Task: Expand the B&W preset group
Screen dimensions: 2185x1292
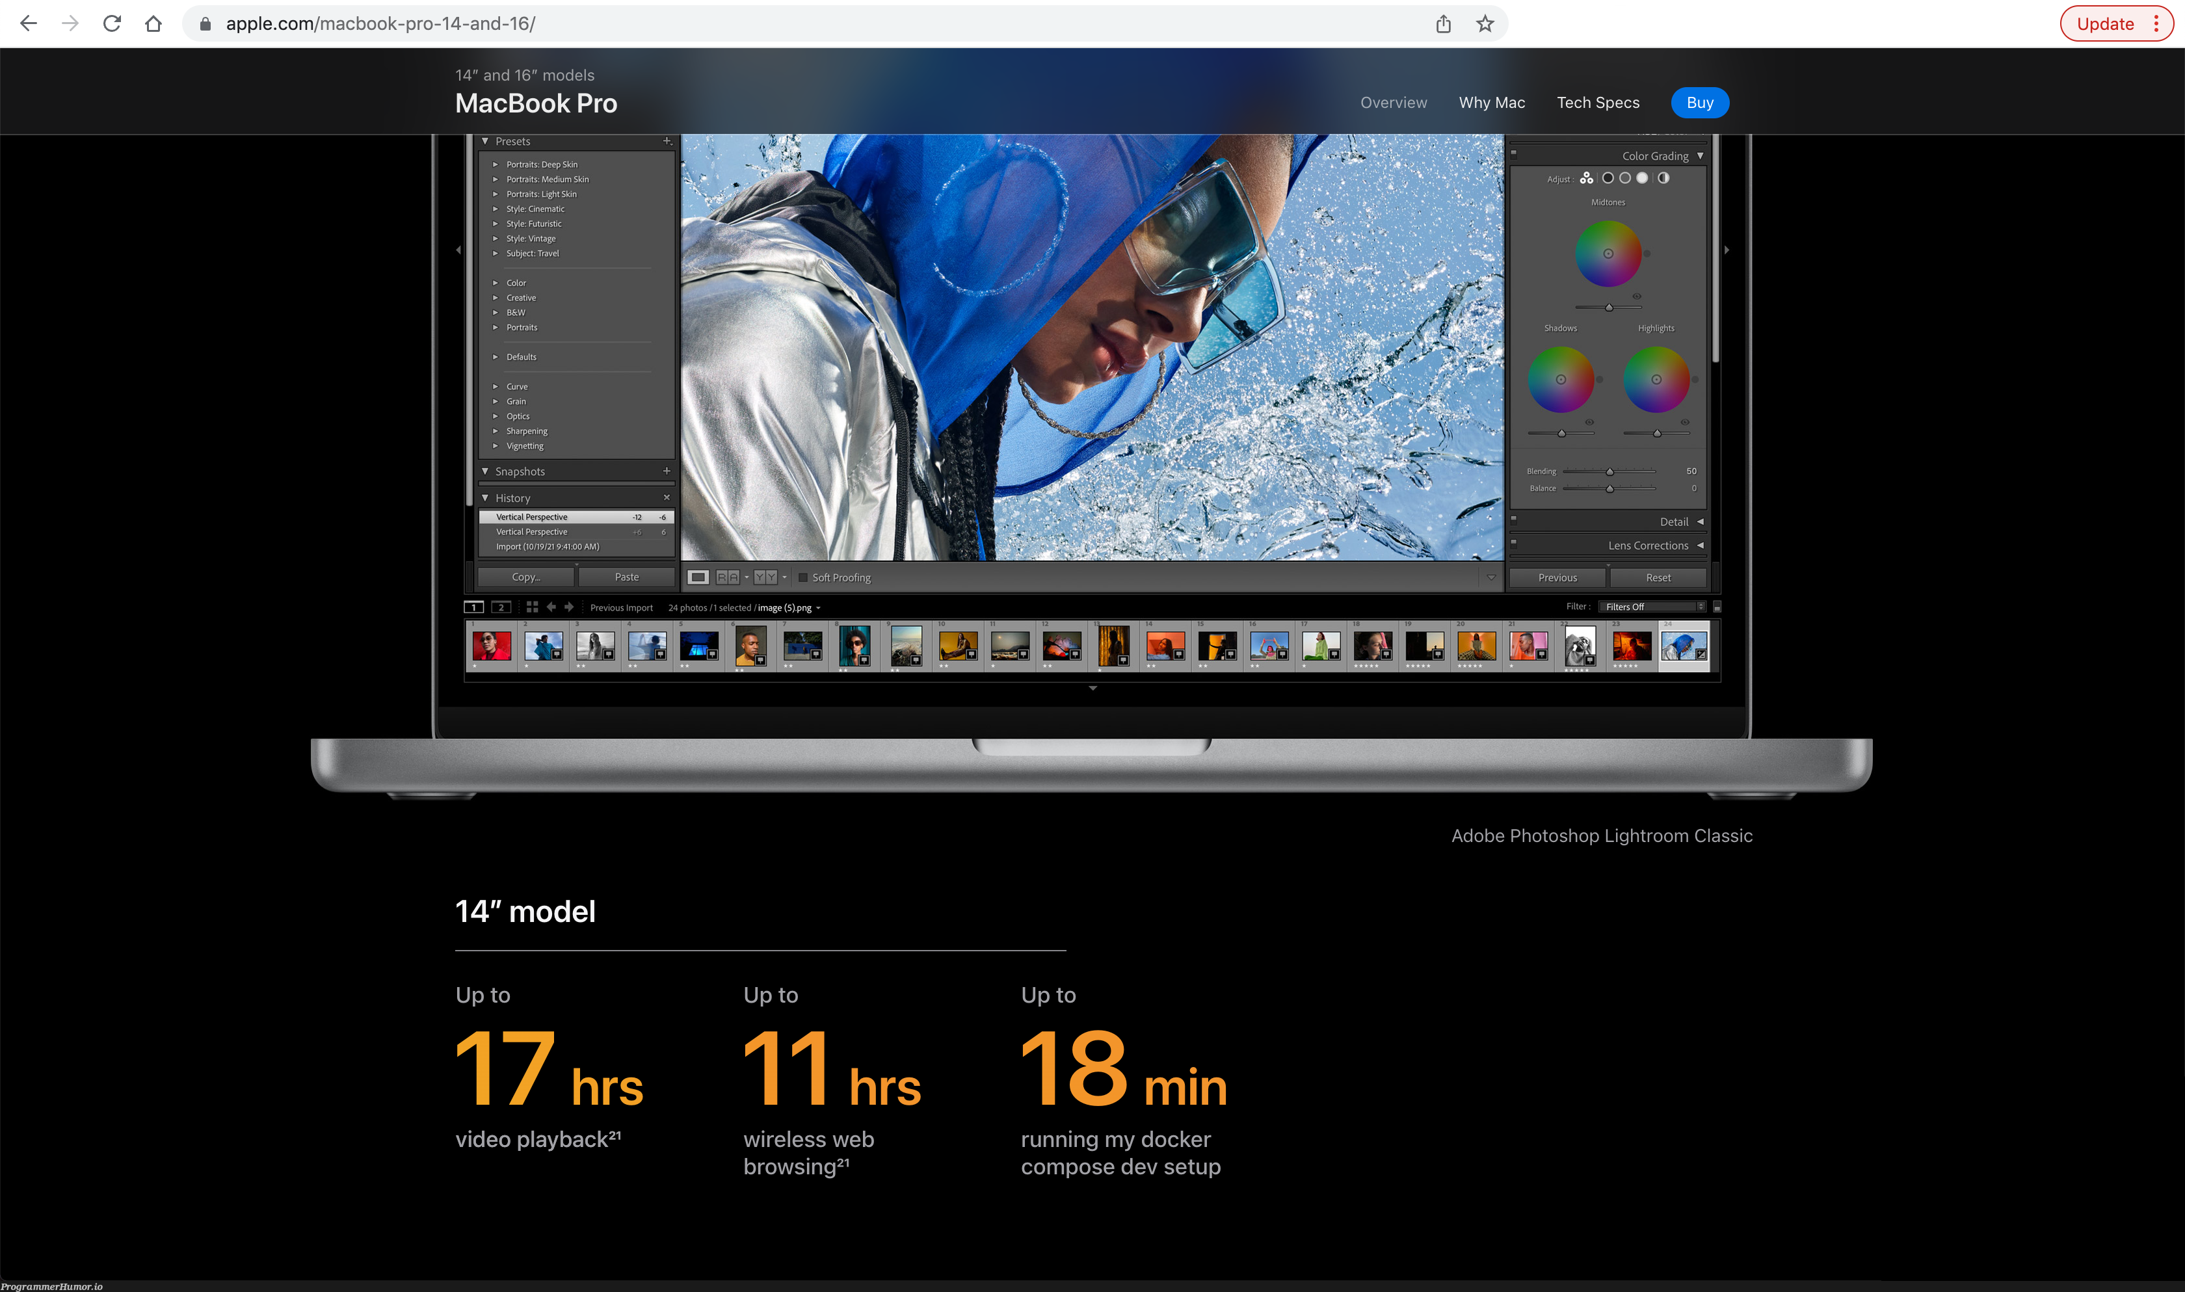Action: (x=496, y=313)
